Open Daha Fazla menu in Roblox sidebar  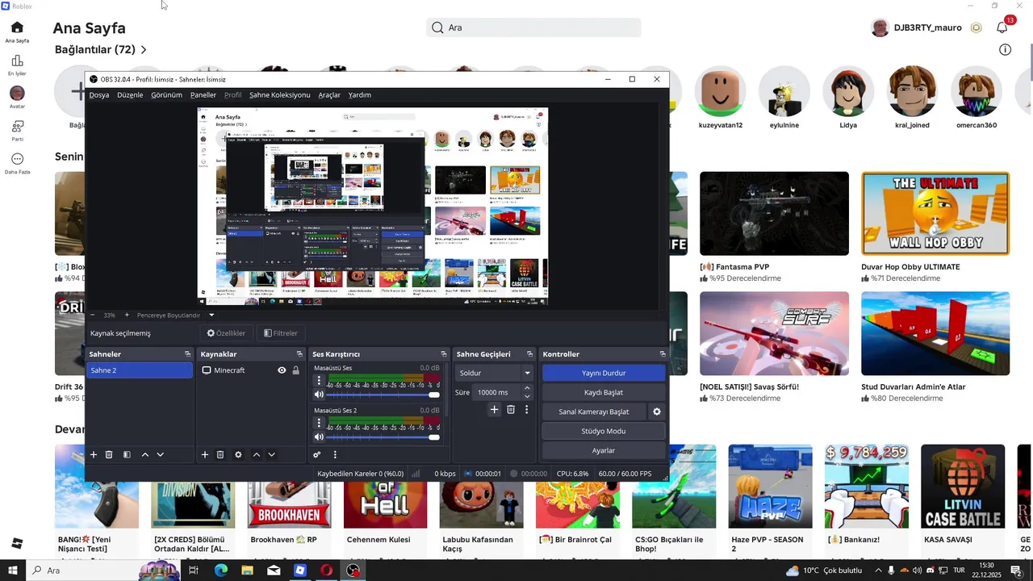(17, 163)
